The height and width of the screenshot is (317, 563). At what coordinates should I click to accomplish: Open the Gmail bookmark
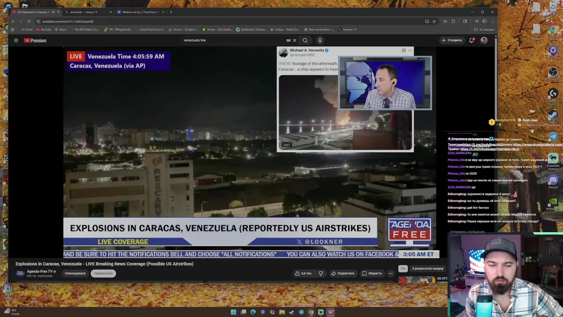coord(27,29)
